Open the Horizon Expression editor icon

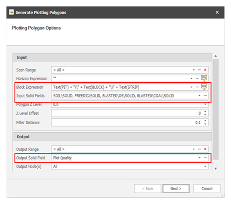point(204,78)
